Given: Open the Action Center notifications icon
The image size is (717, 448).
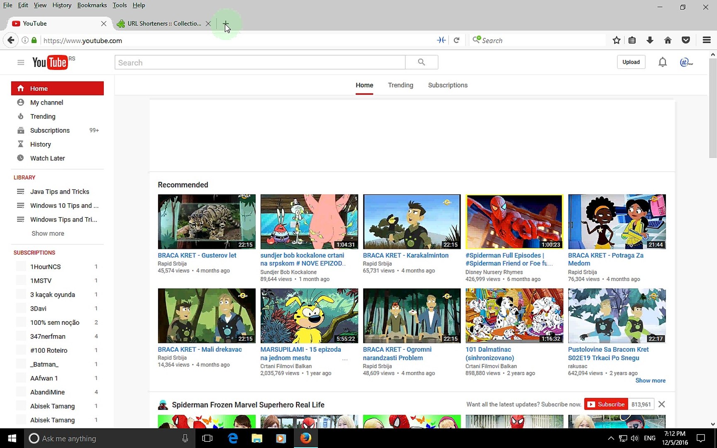Looking at the screenshot, I should [701, 438].
